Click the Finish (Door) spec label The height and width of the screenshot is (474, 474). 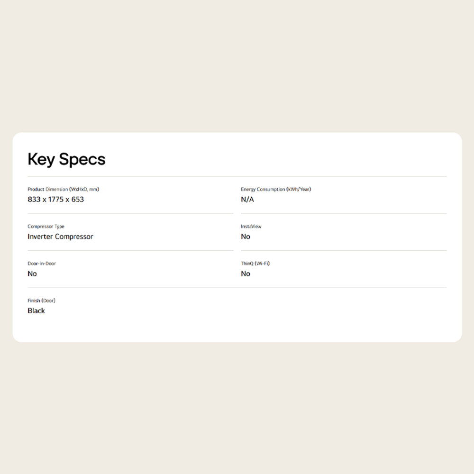pyautogui.click(x=41, y=301)
